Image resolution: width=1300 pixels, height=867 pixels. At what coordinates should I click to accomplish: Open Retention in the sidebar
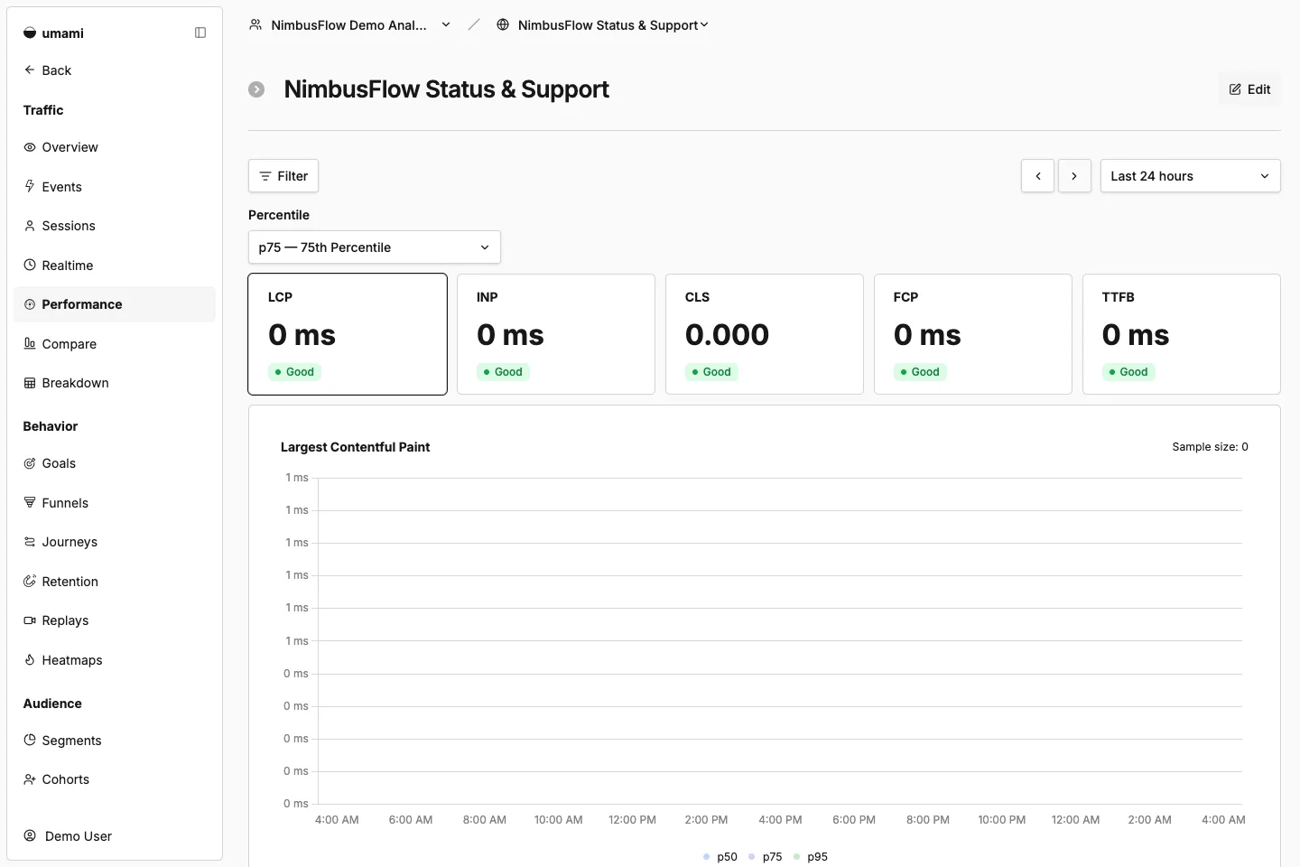pyautogui.click(x=115, y=581)
